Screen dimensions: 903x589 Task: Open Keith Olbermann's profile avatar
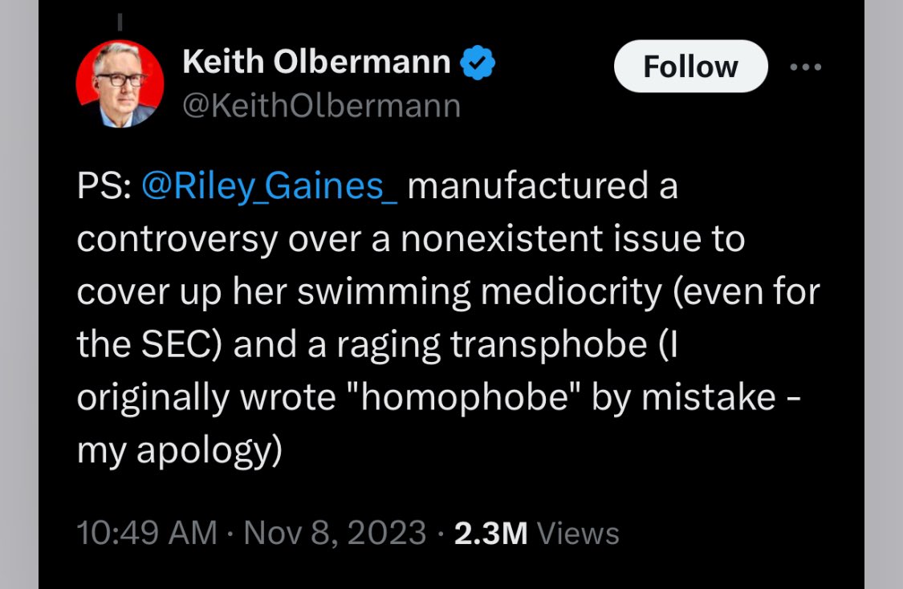[120, 83]
